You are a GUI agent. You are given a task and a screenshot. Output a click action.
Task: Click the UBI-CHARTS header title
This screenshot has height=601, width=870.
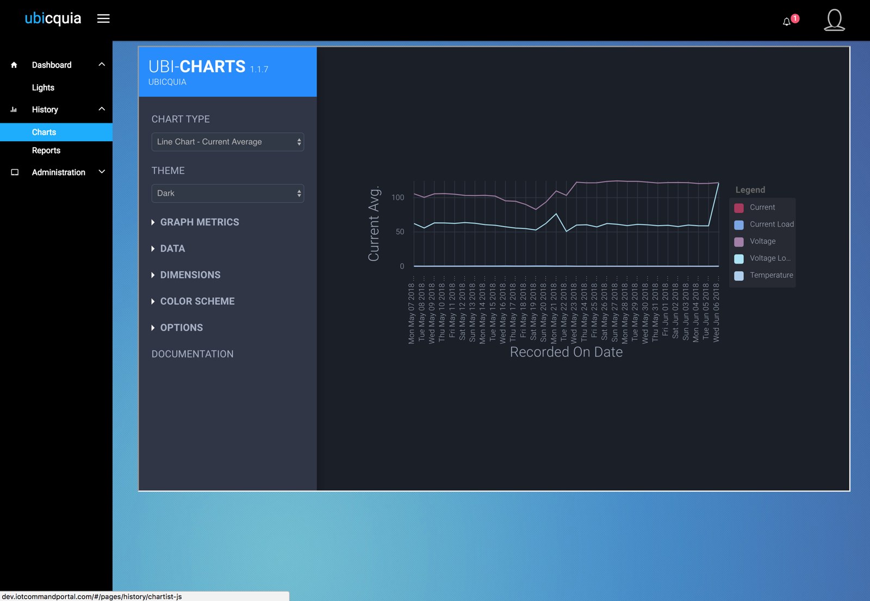[197, 66]
